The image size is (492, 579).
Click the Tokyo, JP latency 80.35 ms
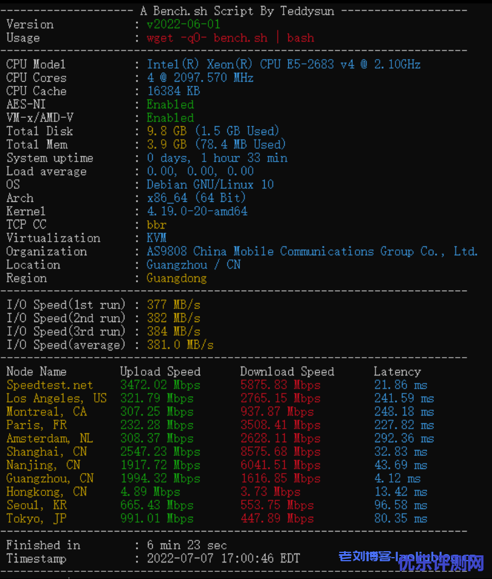400,519
